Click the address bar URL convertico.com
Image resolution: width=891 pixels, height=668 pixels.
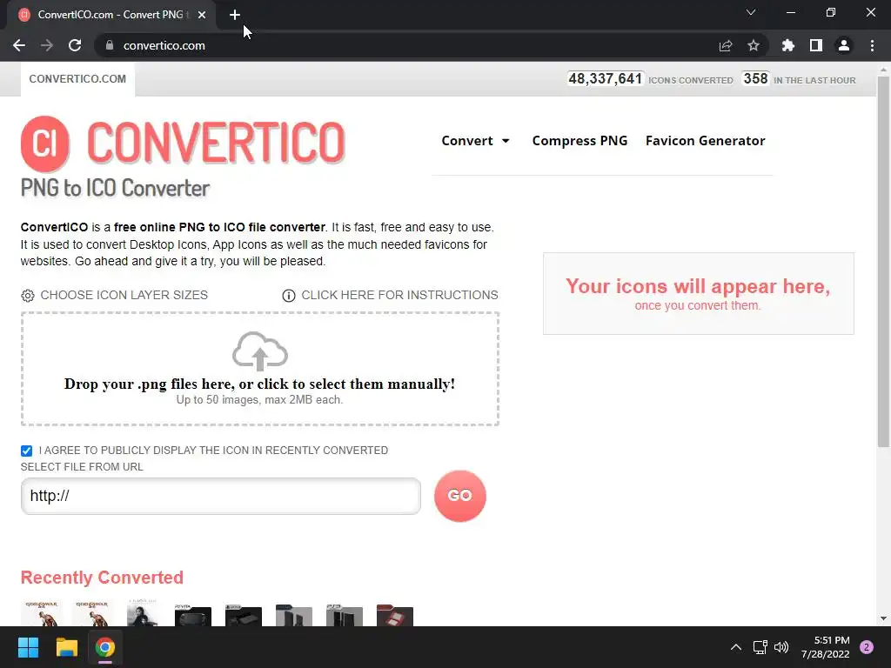click(x=164, y=45)
